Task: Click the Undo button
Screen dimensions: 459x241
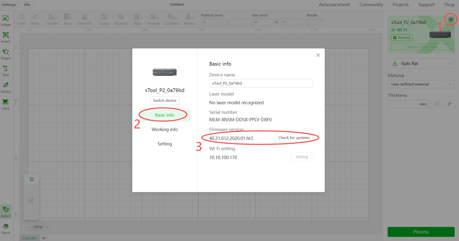Action: 22,19
